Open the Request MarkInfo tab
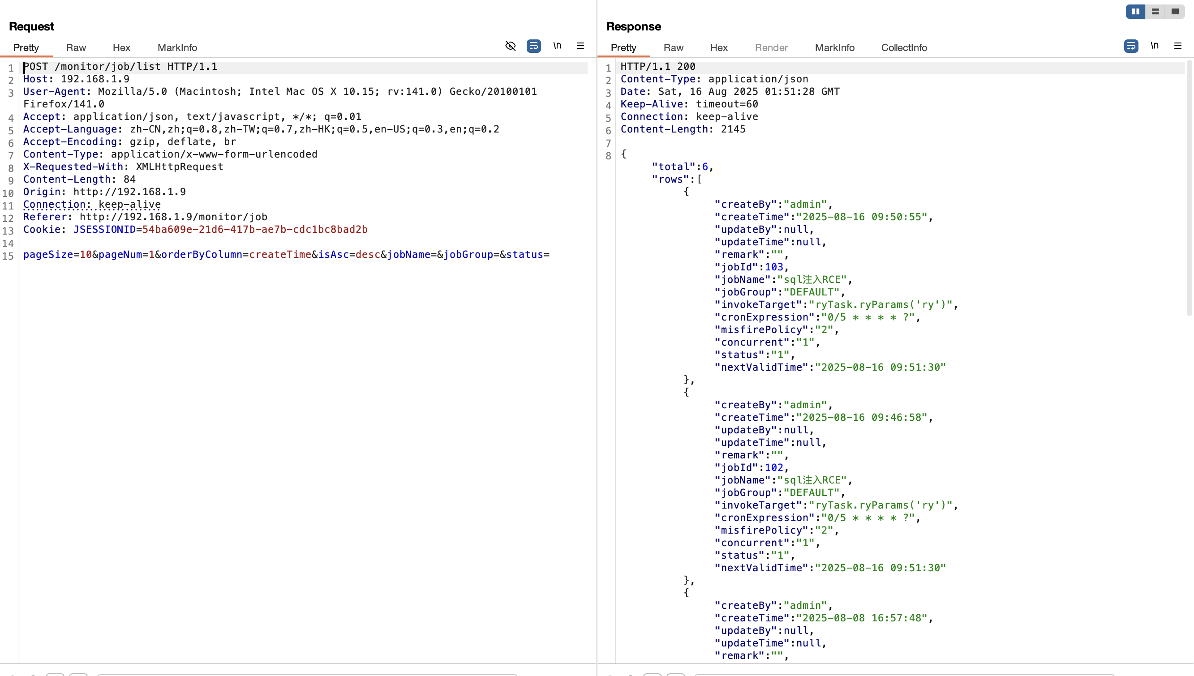The width and height of the screenshot is (1194, 676). coord(177,47)
